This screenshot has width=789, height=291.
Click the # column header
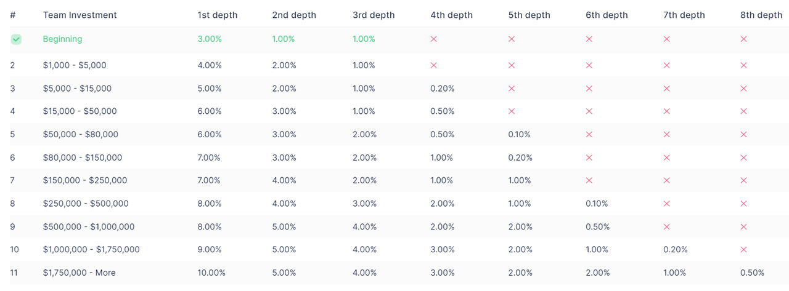(x=13, y=15)
